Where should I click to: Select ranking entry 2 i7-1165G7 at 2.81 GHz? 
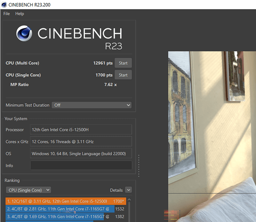click(x=66, y=209)
